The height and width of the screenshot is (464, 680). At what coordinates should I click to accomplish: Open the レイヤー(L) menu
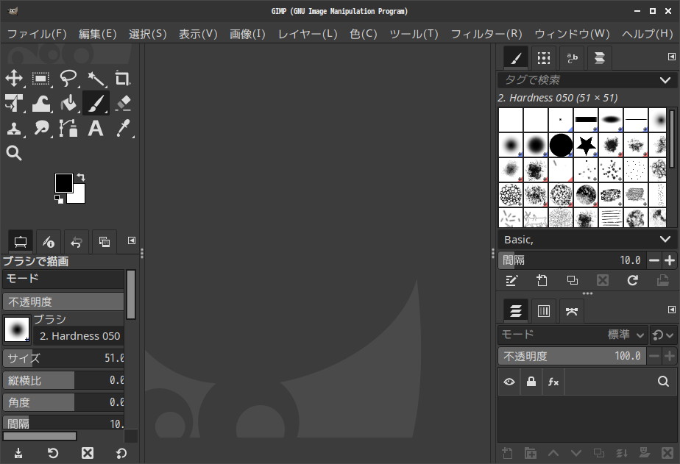(x=308, y=34)
